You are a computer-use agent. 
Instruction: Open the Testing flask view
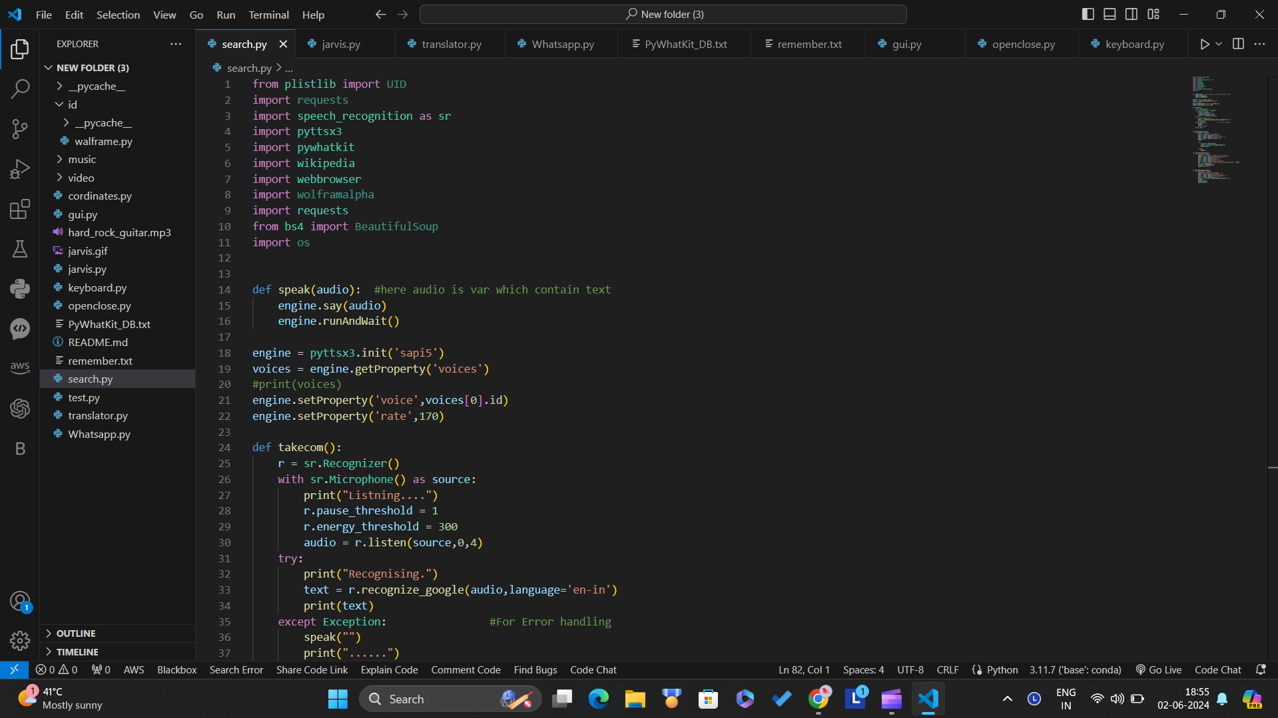tap(20, 249)
